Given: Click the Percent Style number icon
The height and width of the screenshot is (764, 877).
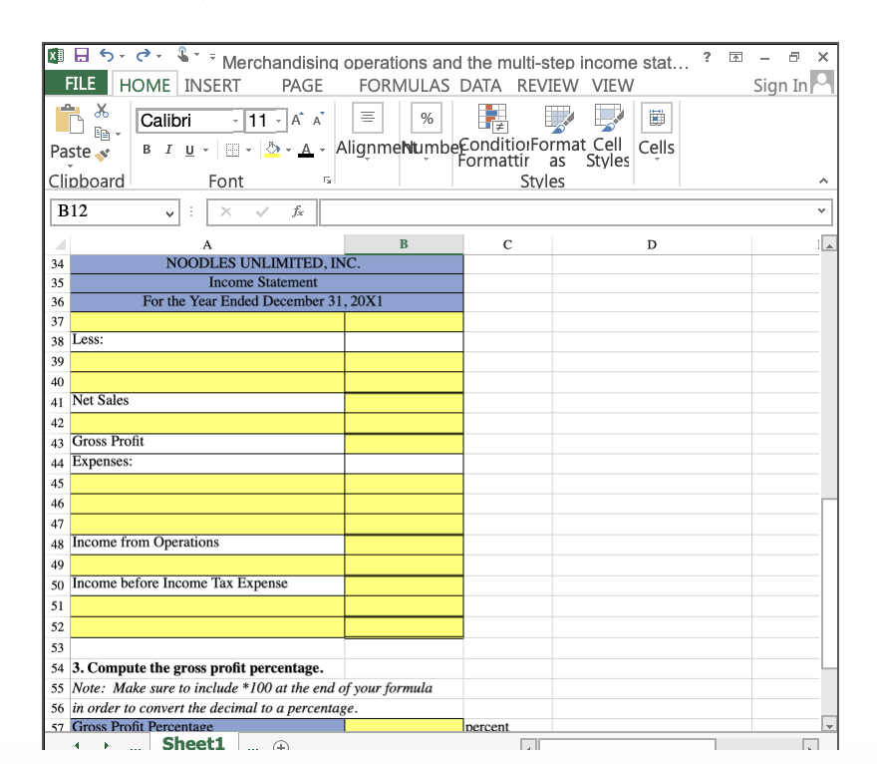Looking at the screenshot, I should point(426,117).
